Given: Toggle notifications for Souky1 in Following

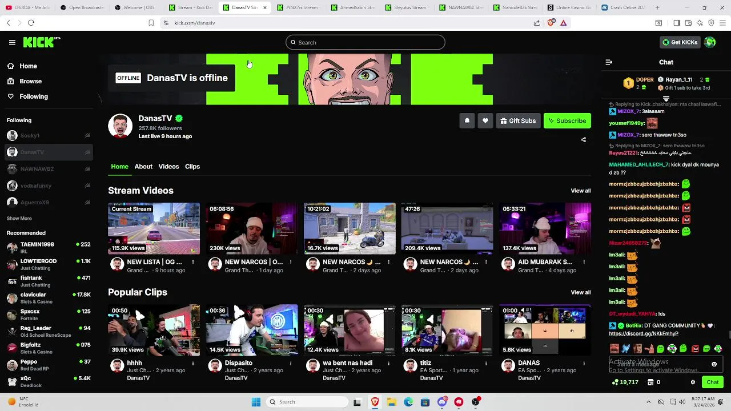Looking at the screenshot, I should tap(87, 135).
